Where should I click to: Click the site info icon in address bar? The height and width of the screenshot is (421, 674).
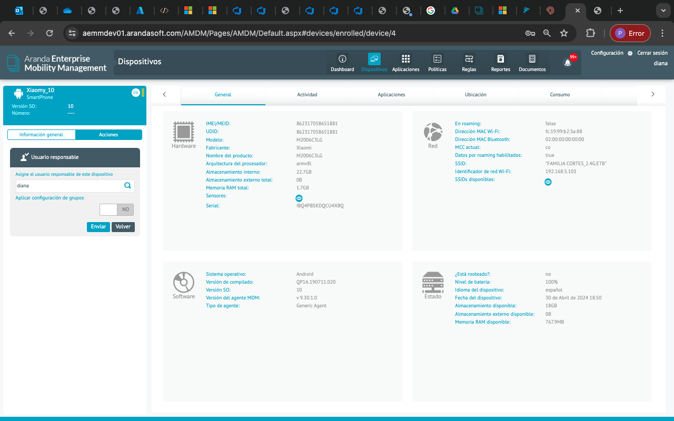[x=73, y=33]
